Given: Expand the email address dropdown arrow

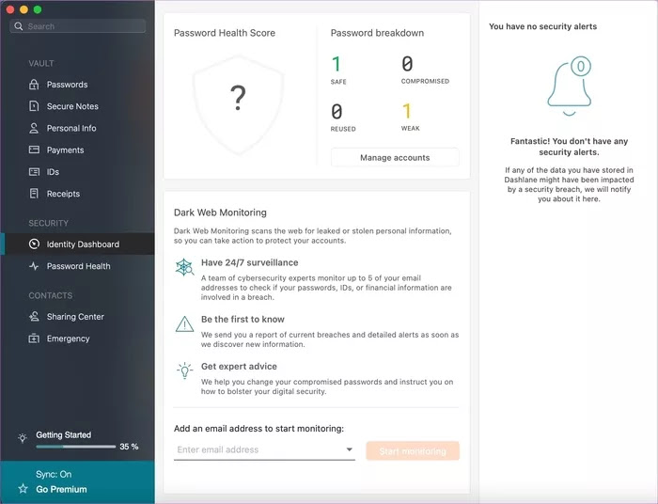Looking at the screenshot, I should [x=349, y=449].
